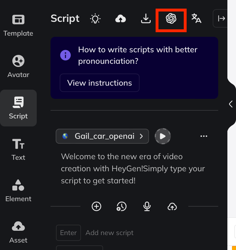
Task: Click the View instructions button
Action: 100,83
